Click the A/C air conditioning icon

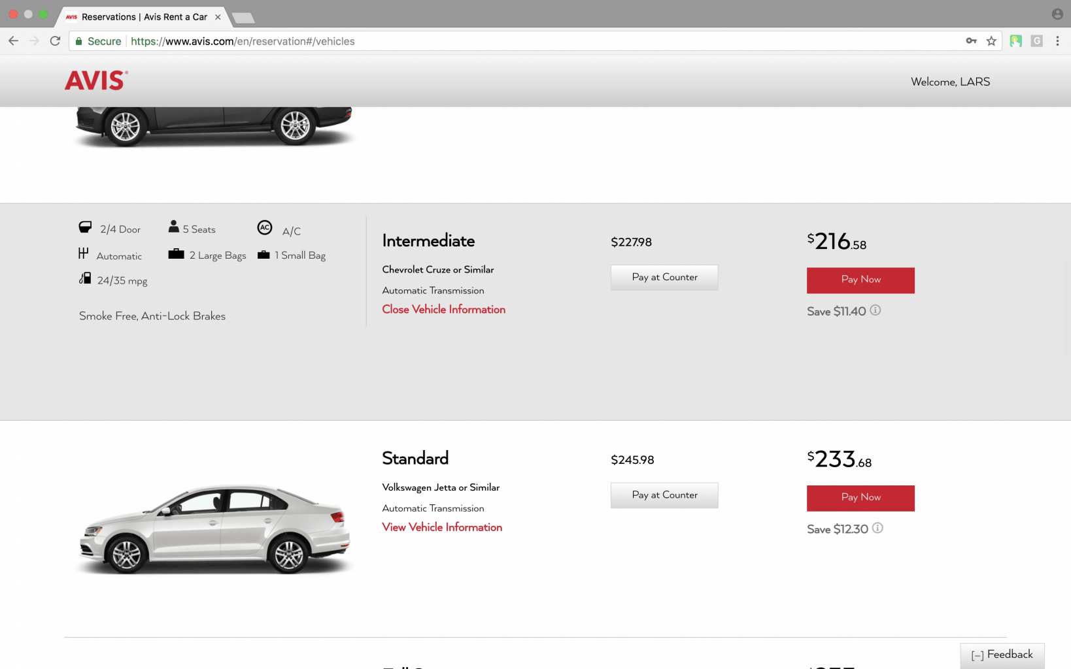[x=264, y=228]
